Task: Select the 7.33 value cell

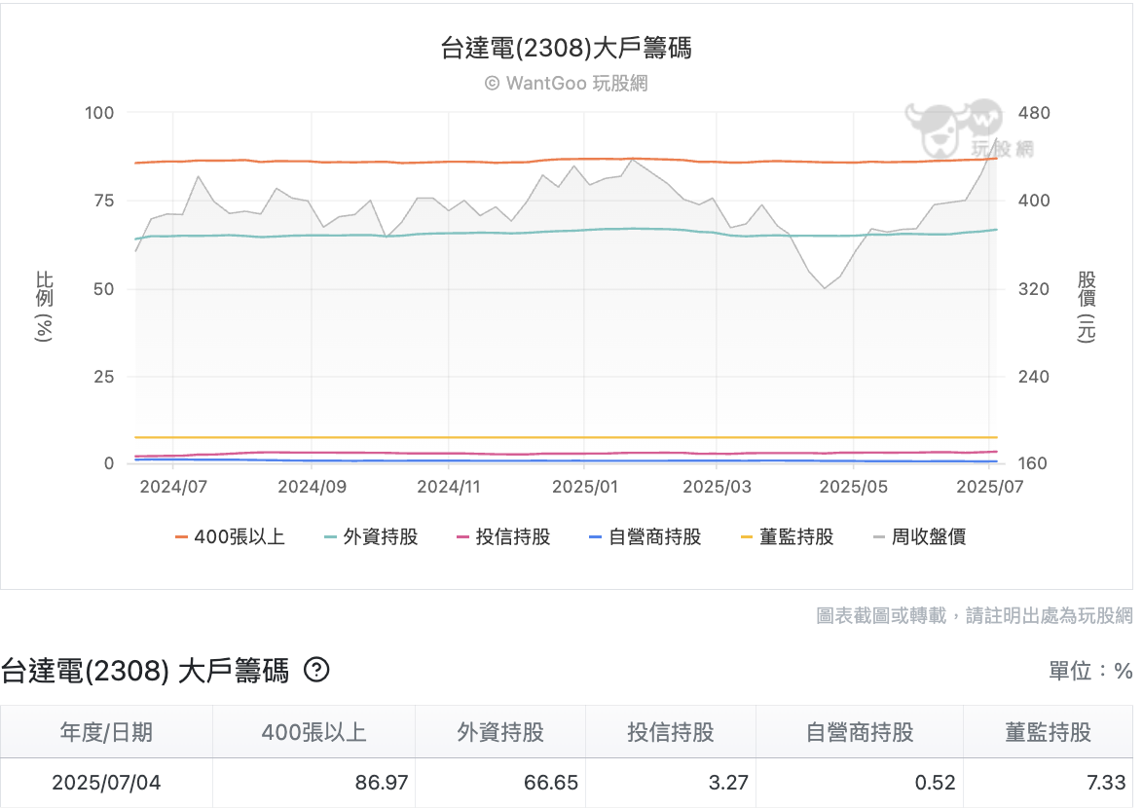Action: 1049,783
